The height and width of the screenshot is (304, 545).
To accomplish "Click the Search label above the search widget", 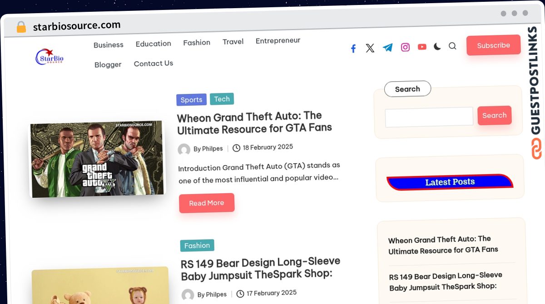I will coord(407,89).
